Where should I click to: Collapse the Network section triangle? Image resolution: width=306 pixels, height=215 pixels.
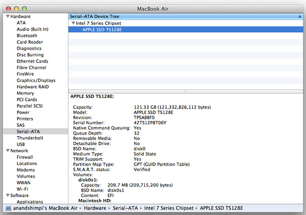[8, 151]
